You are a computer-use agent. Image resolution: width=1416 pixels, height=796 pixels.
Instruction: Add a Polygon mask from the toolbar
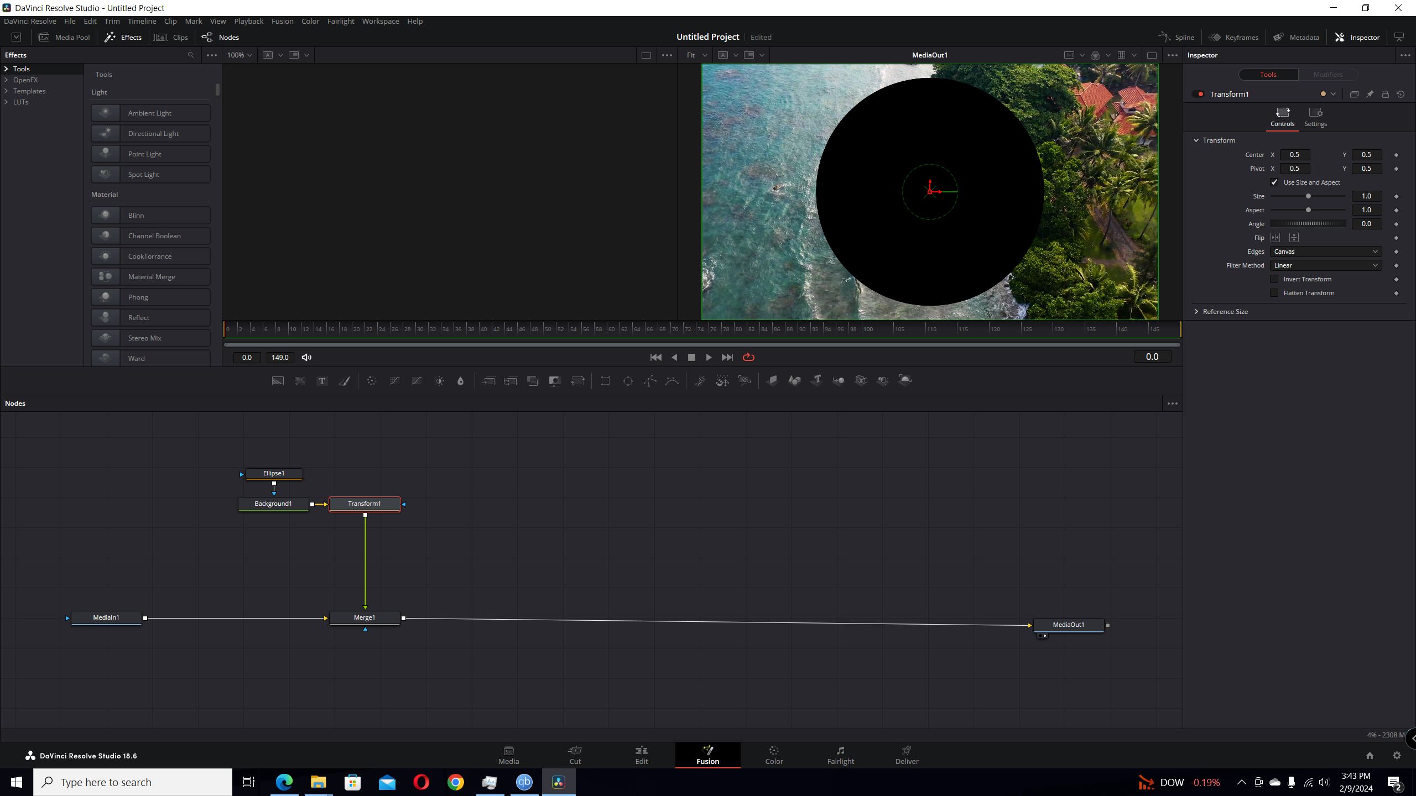click(650, 381)
